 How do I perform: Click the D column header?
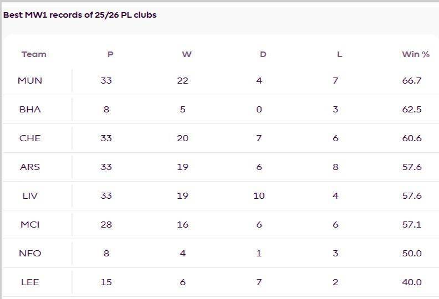pyautogui.click(x=263, y=54)
